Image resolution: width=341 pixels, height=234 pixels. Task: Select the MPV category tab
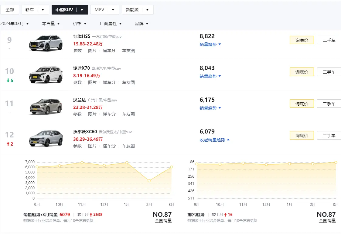99,10
